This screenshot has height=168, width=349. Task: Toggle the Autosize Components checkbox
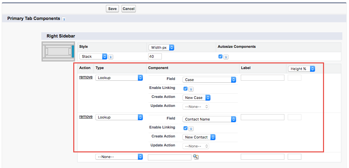(220, 56)
